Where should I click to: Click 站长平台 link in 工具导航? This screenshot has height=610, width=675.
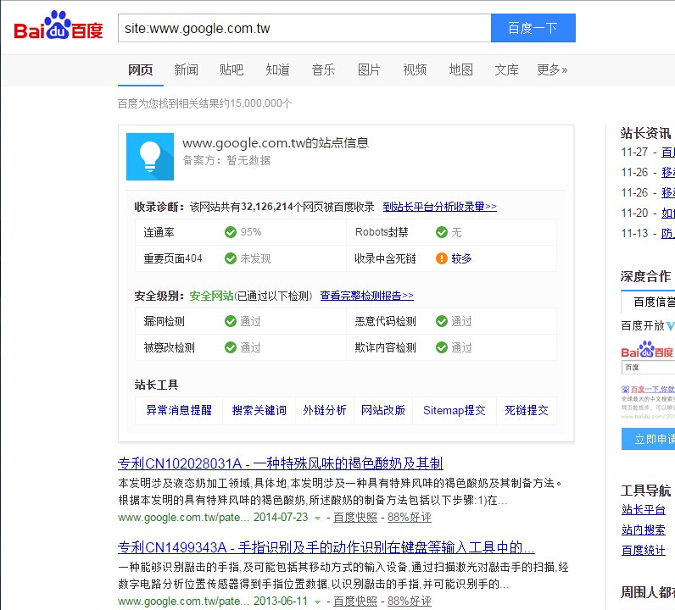tap(643, 509)
